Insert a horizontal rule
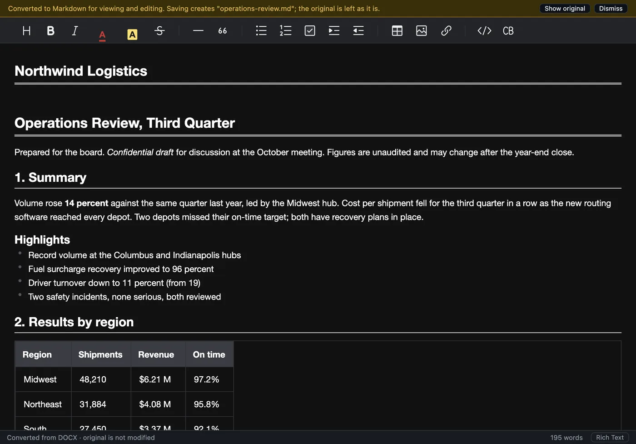The image size is (636, 444). (x=198, y=30)
